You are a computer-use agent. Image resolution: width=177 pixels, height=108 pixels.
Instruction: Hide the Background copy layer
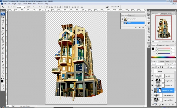click(152, 90)
